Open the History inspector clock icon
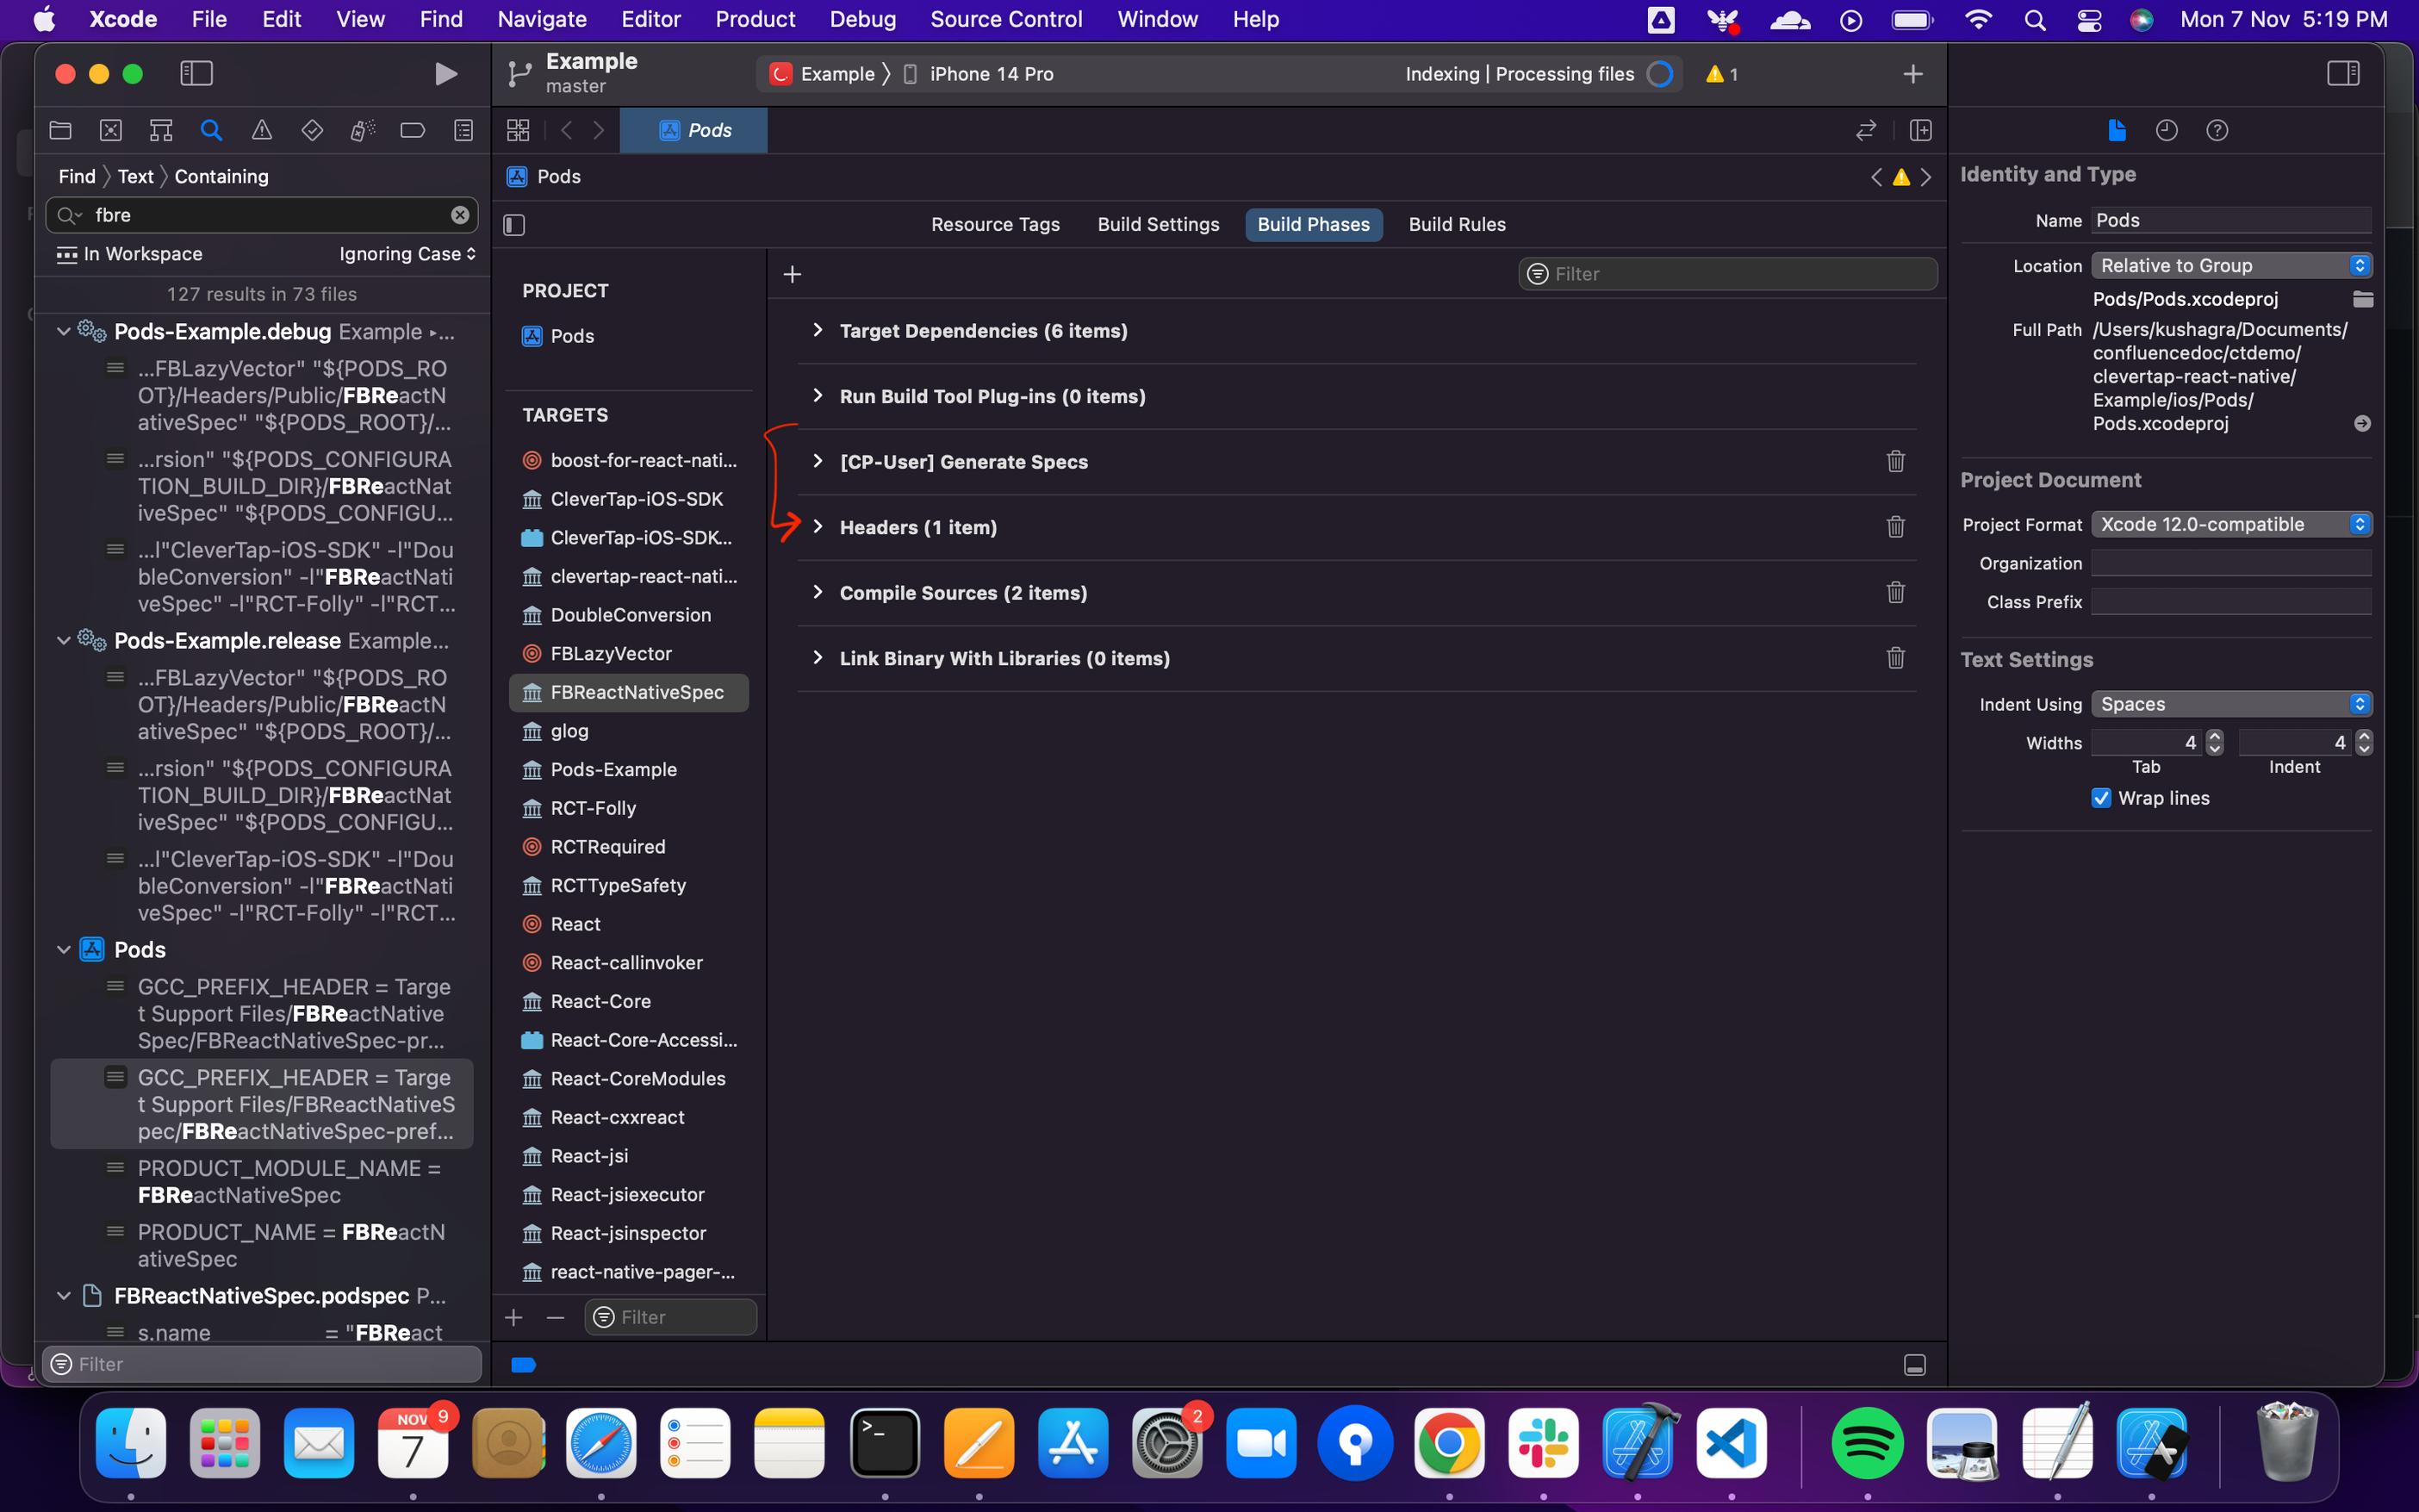 2166,130
